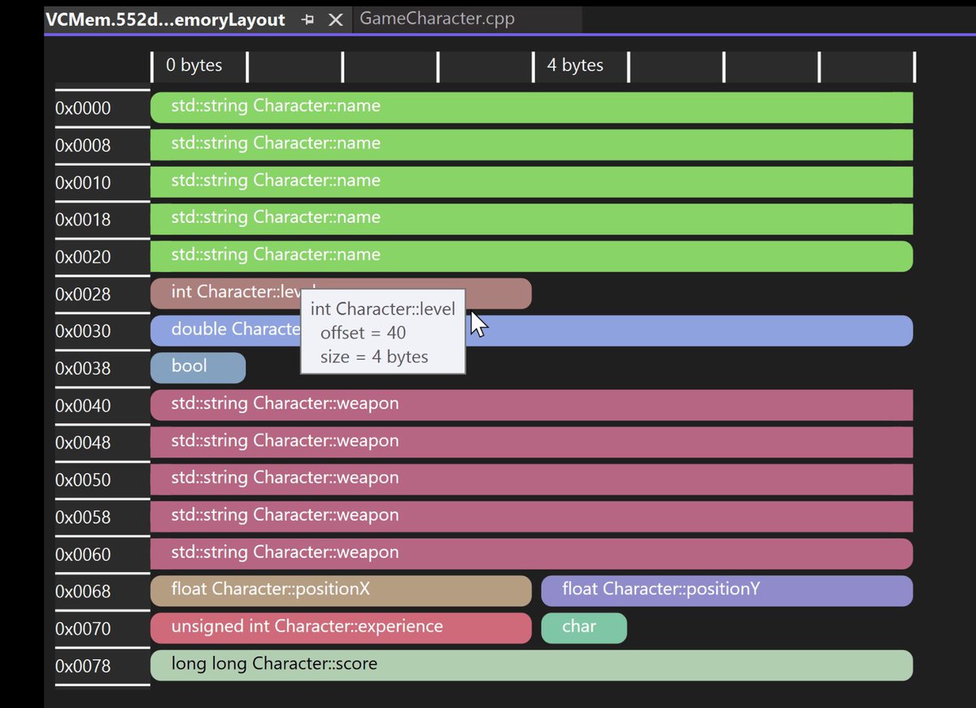Select the name block at 0x0010

coord(532,182)
